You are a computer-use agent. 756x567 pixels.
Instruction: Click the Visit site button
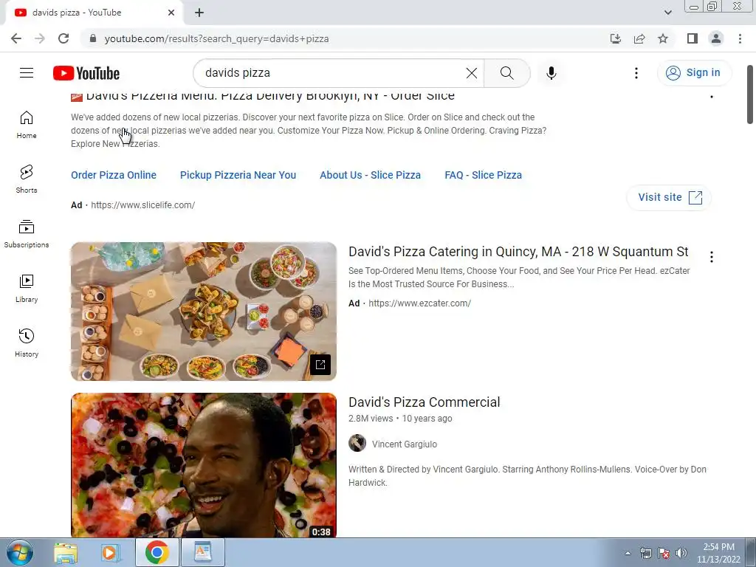[x=669, y=197]
